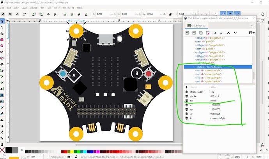269x159 pixels.
Task: Expand the dialog panel chevron menu
Action: 252,25
